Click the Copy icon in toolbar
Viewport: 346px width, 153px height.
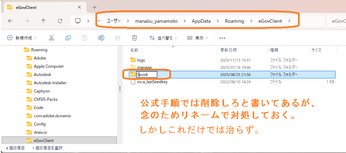pyautogui.click(x=68, y=38)
